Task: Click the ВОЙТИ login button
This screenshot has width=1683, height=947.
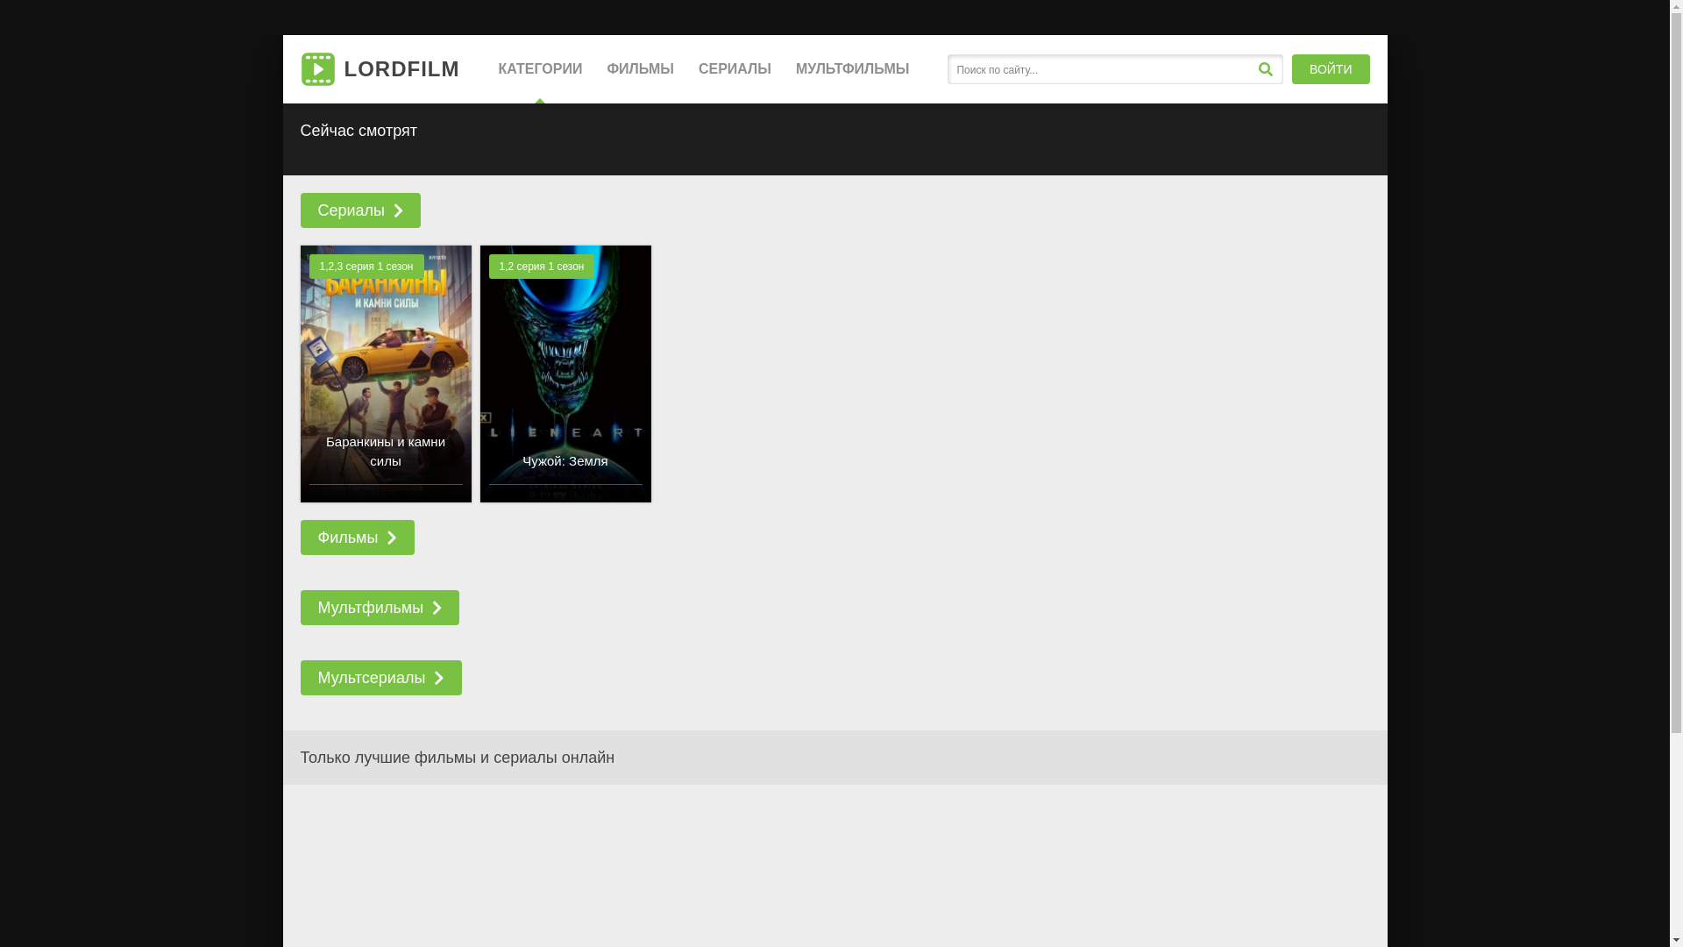Action: pos(1331,69)
